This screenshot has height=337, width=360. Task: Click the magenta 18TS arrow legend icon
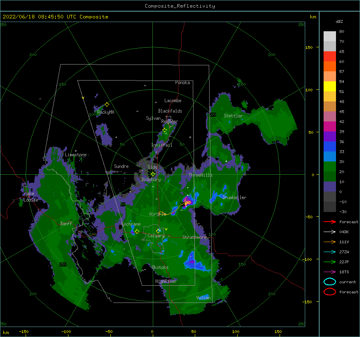[x=330, y=272]
